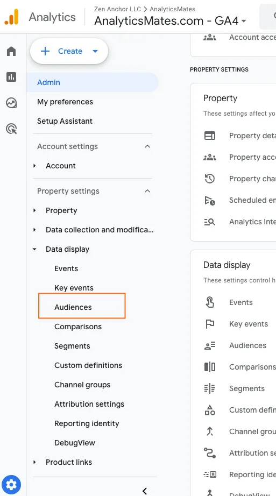Select Key events in the sidebar
This screenshot has width=276, height=496.
tap(74, 288)
